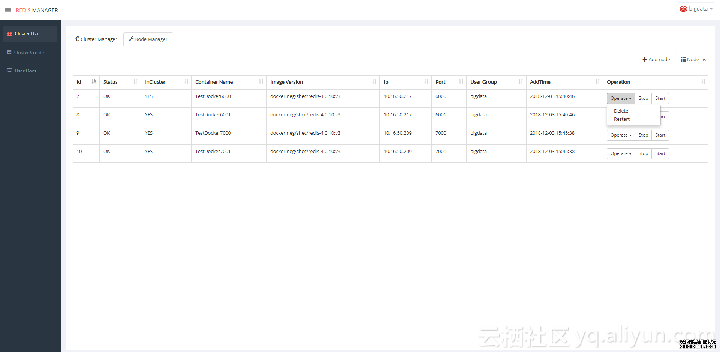Click the Add node plus icon
The image size is (720, 352).
pyautogui.click(x=644, y=59)
